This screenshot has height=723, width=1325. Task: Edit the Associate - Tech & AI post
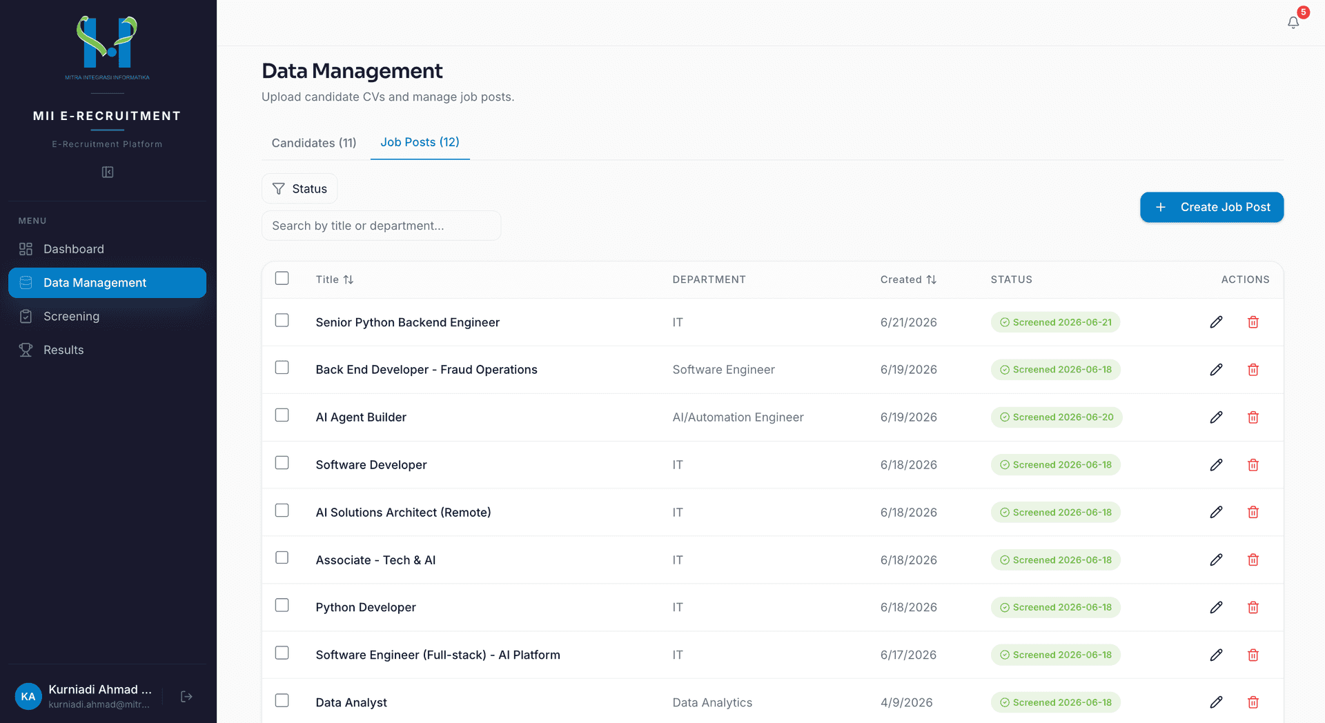point(1216,559)
